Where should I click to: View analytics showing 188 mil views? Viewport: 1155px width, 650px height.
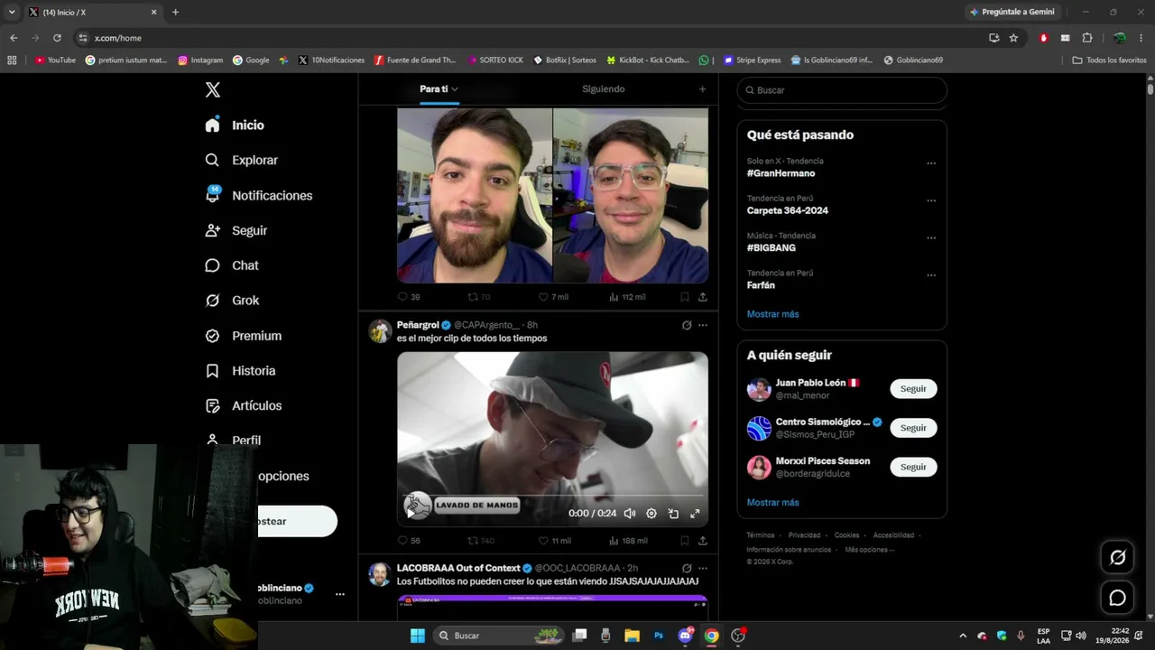[x=628, y=541]
